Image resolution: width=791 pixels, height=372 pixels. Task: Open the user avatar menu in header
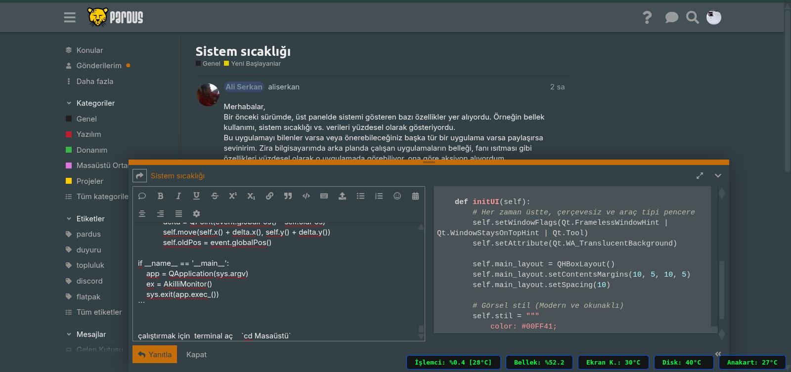click(x=713, y=18)
